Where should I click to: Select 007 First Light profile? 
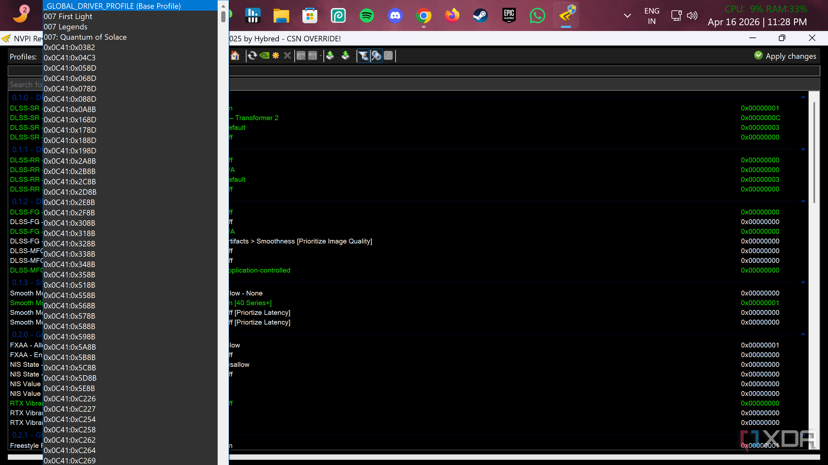(x=130, y=16)
